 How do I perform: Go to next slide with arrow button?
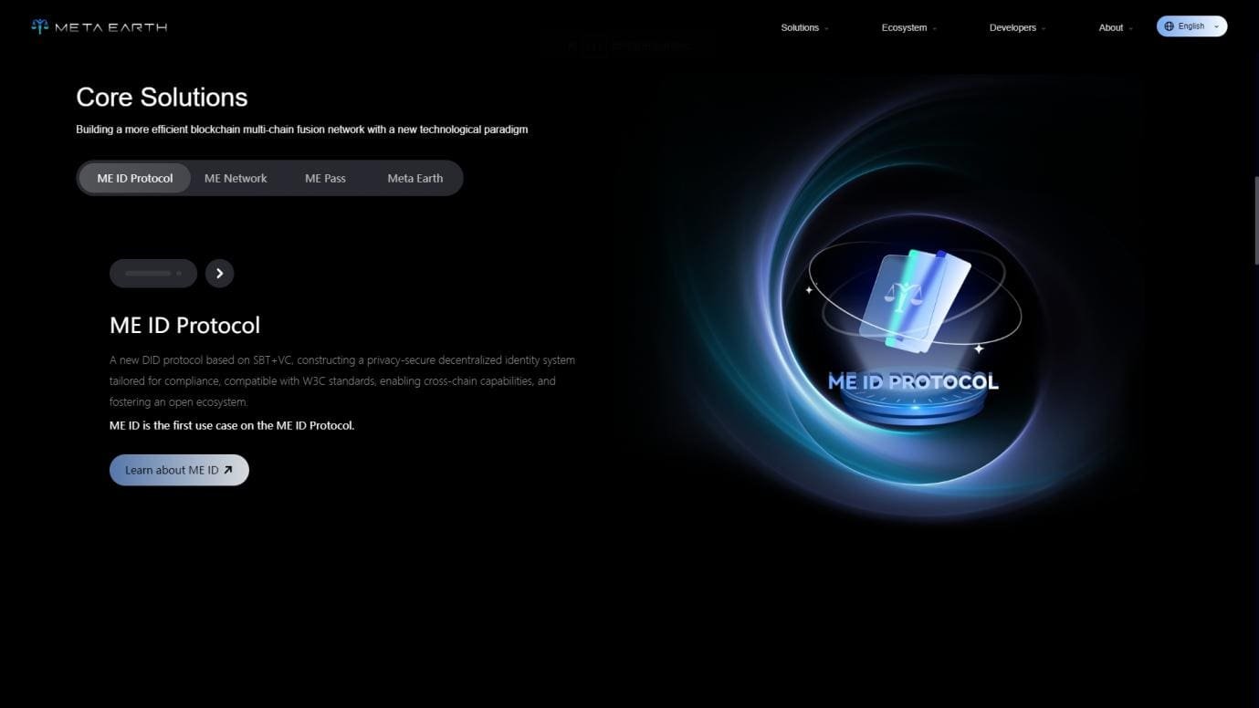219,274
